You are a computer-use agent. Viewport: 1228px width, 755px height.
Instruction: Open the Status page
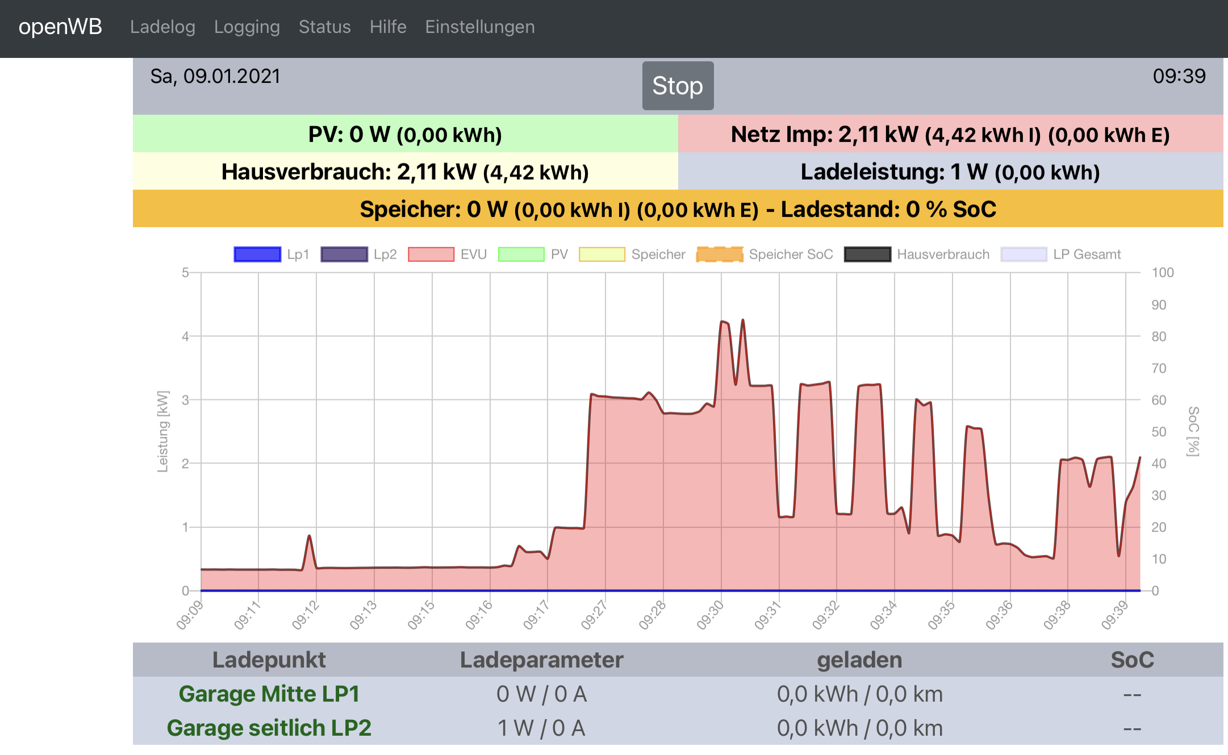[324, 27]
